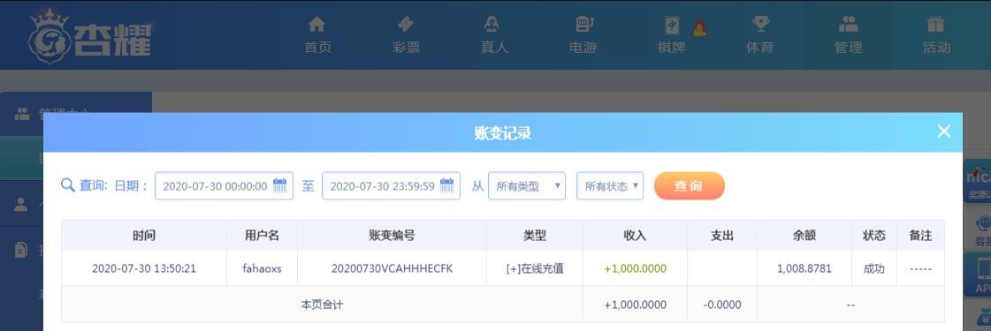
Task: Click the APP phone icon on right edge
Action: point(983,268)
